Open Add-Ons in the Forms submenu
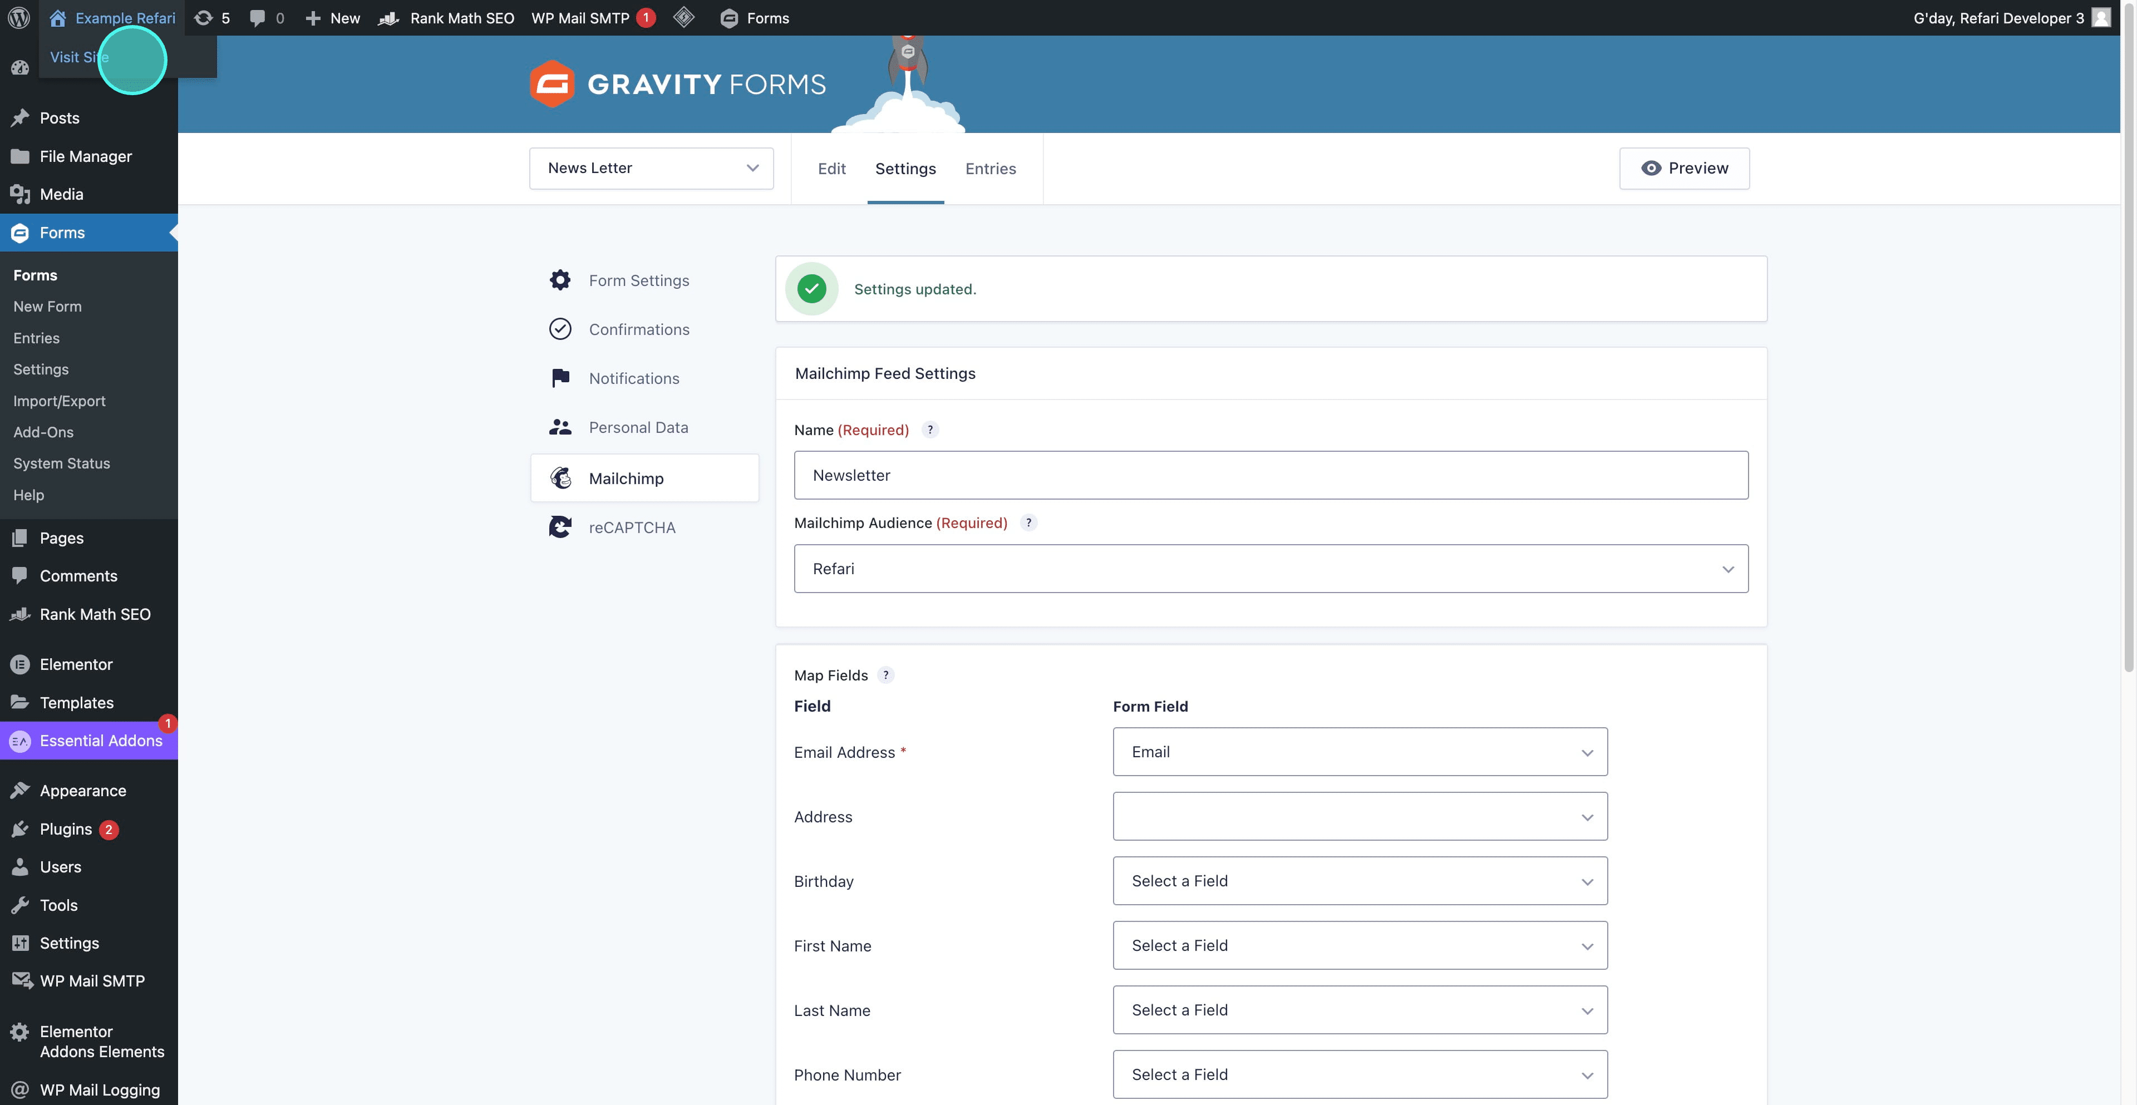 click(x=43, y=432)
